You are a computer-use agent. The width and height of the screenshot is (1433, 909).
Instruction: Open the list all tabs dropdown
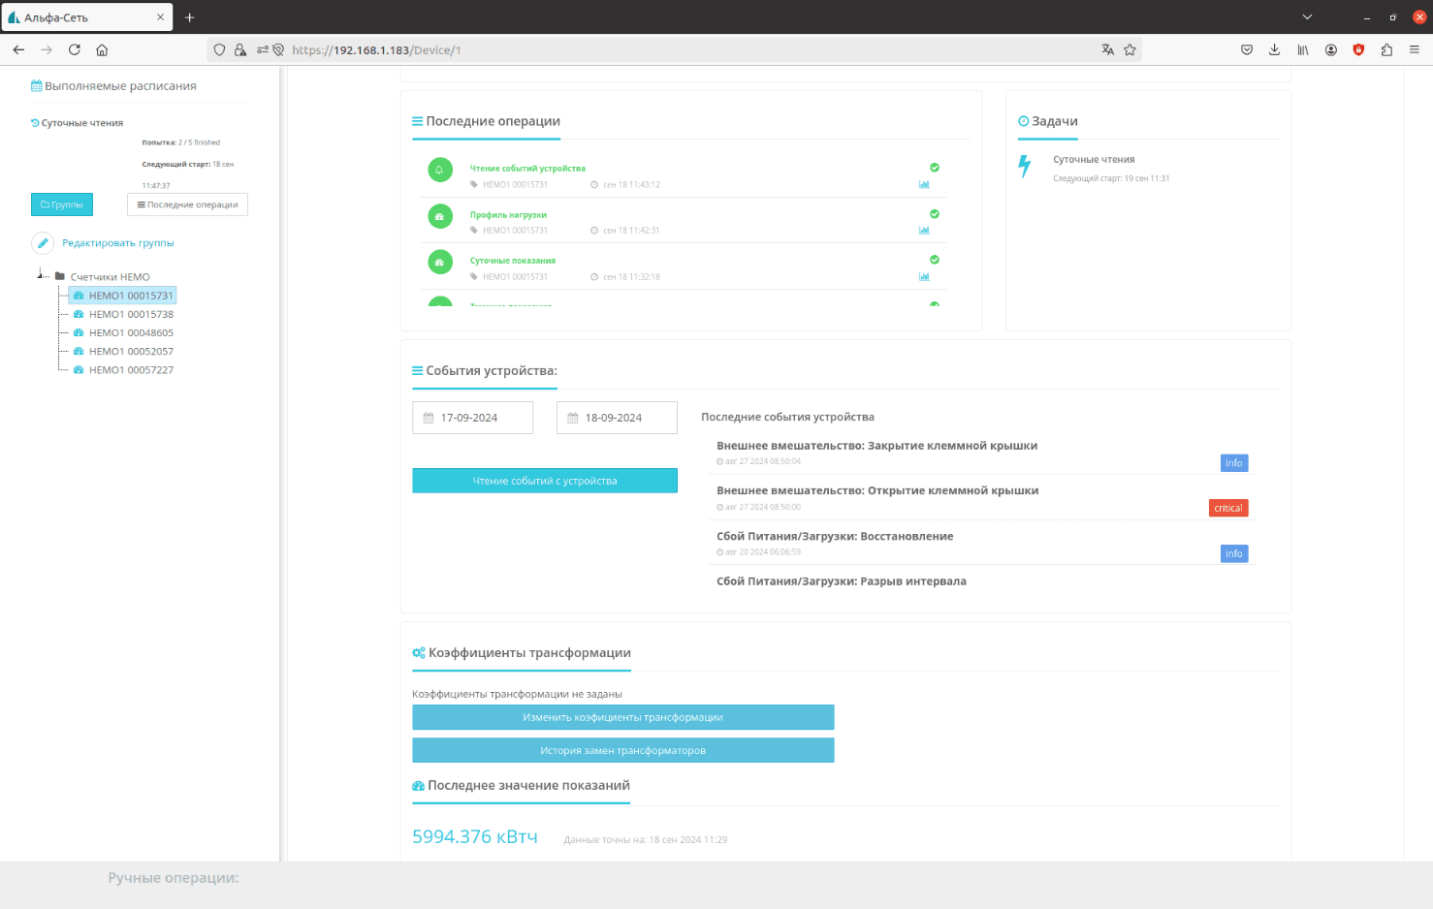[x=1307, y=16]
